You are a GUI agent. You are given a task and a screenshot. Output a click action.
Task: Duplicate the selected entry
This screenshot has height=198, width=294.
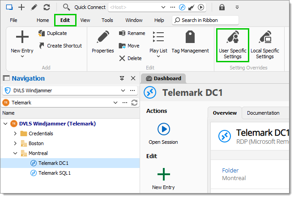(x=53, y=33)
